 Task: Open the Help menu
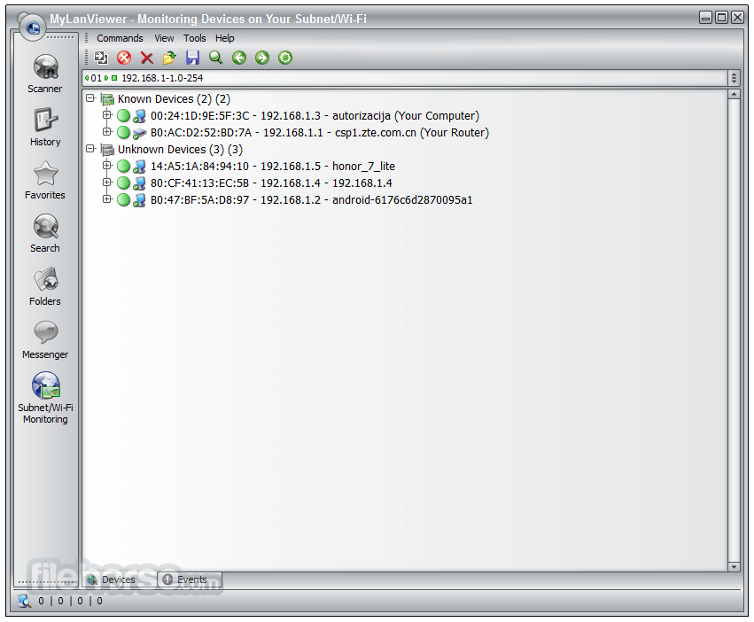click(x=224, y=38)
